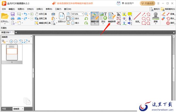
Task: Select the red rectangle shape tool
Action: (143, 23)
